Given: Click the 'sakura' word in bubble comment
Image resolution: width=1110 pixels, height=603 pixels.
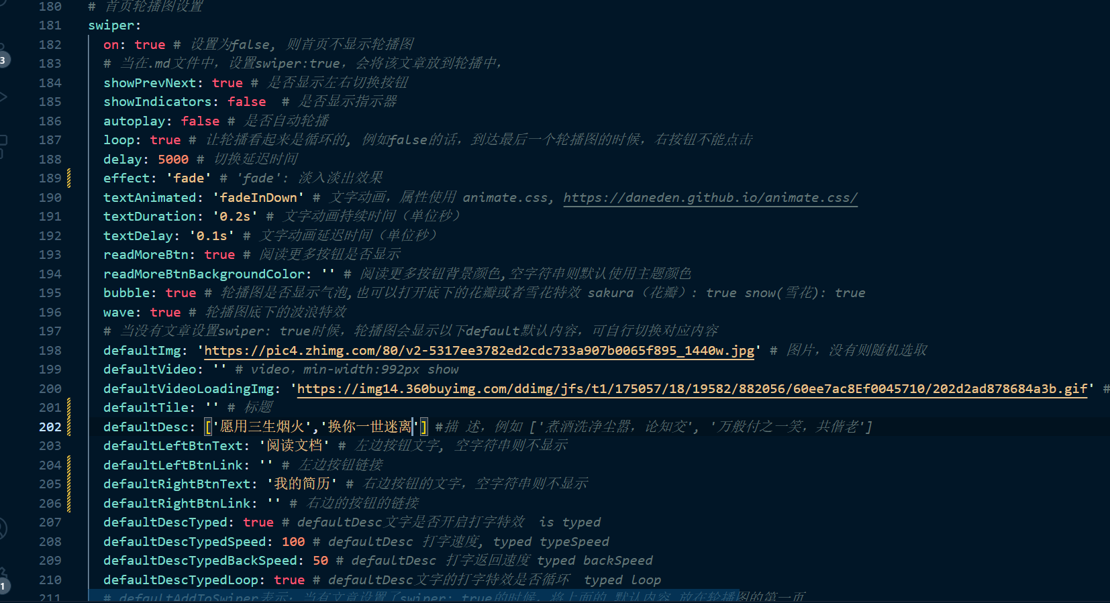Looking at the screenshot, I should 611,293.
